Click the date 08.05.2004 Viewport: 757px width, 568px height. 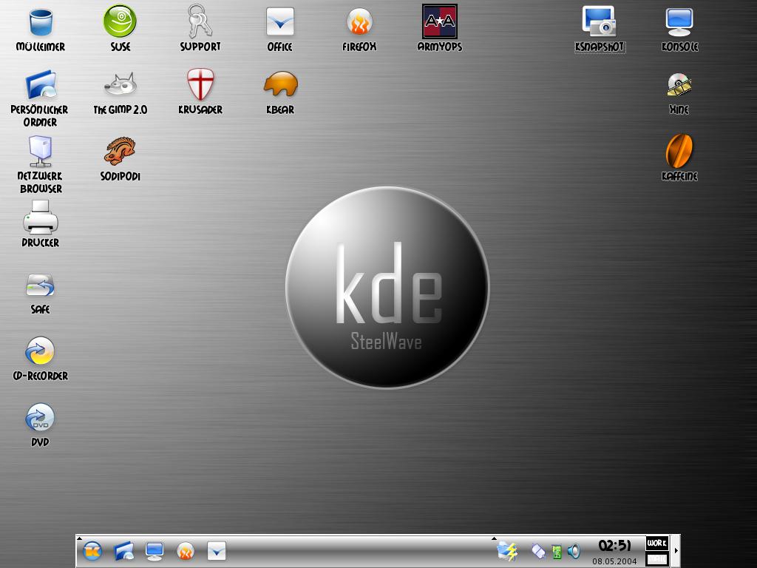(614, 561)
